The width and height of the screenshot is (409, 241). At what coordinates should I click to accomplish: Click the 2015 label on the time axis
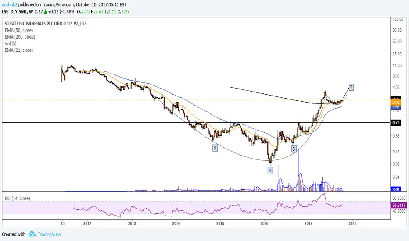coord(220,223)
